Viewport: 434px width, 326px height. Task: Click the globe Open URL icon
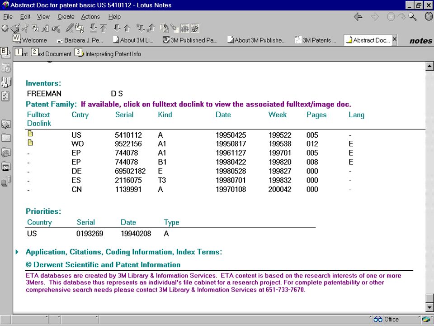point(429,17)
